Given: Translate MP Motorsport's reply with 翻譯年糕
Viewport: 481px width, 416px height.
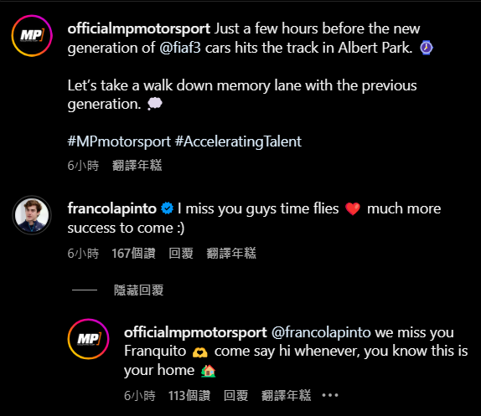Looking at the screenshot, I should tap(286, 395).
